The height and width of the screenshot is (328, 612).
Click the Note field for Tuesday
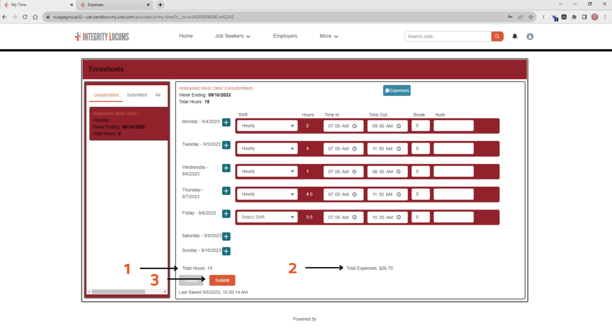tap(453, 148)
